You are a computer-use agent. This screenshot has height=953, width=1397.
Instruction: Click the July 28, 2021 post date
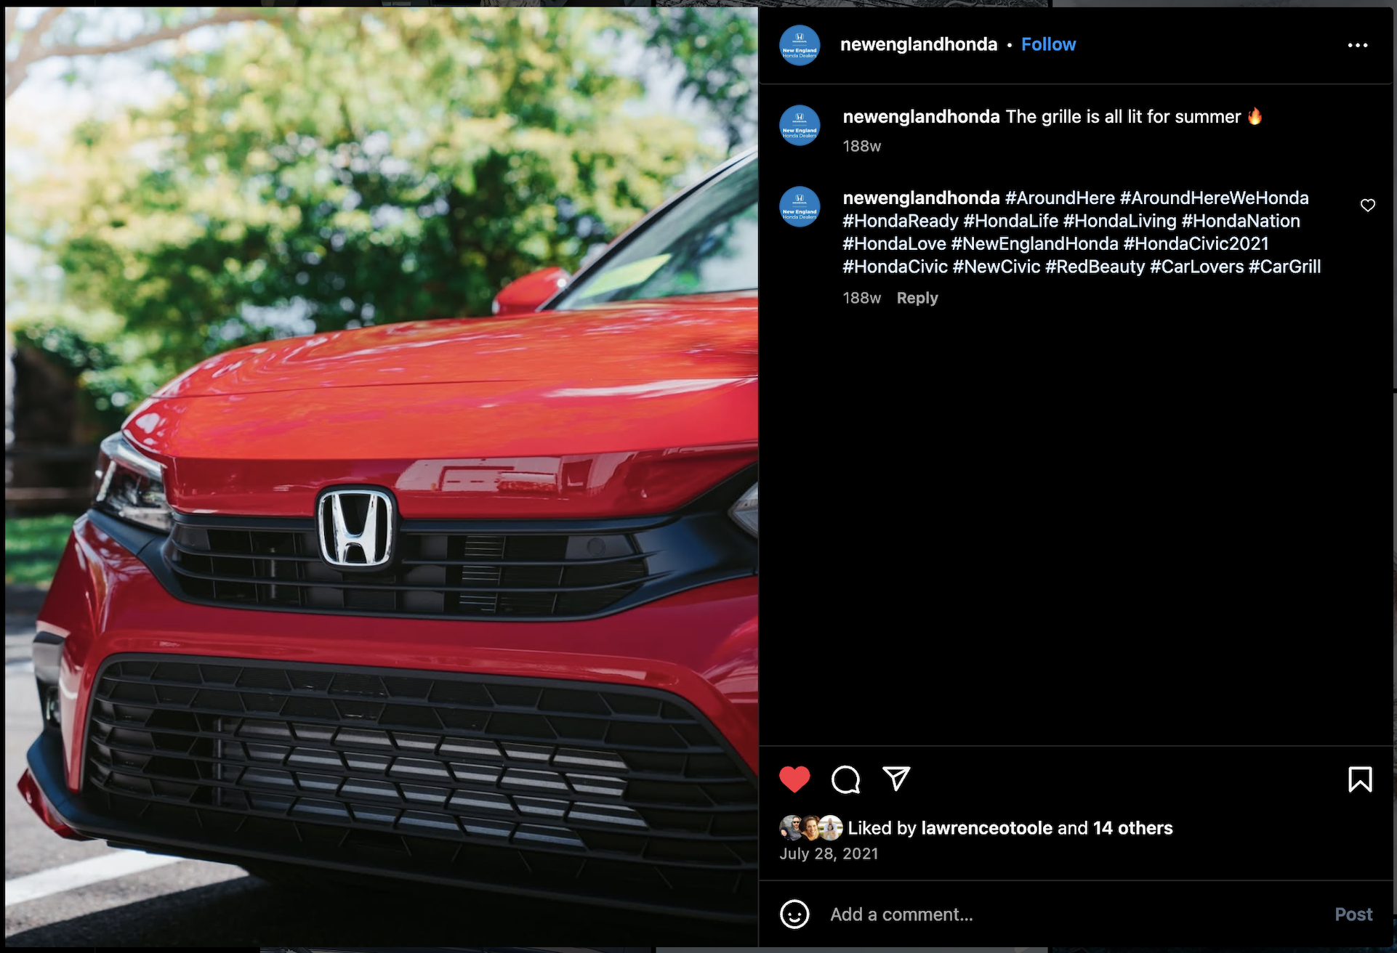tap(829, 853)
